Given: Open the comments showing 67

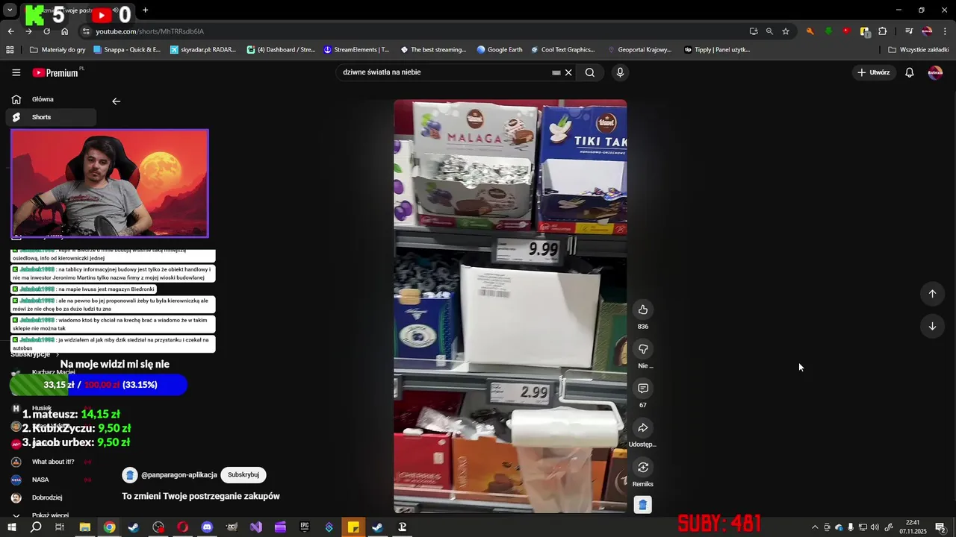Looking at the screenshot, I should 643,389.
